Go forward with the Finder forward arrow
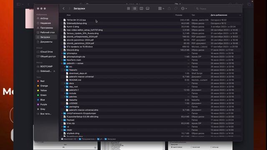 point(69,8)
